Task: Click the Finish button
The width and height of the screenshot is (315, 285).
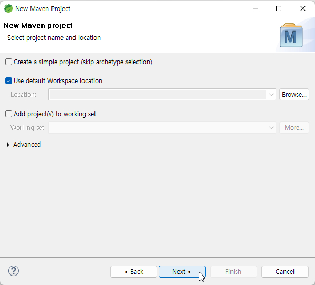Action: (234, 271)
